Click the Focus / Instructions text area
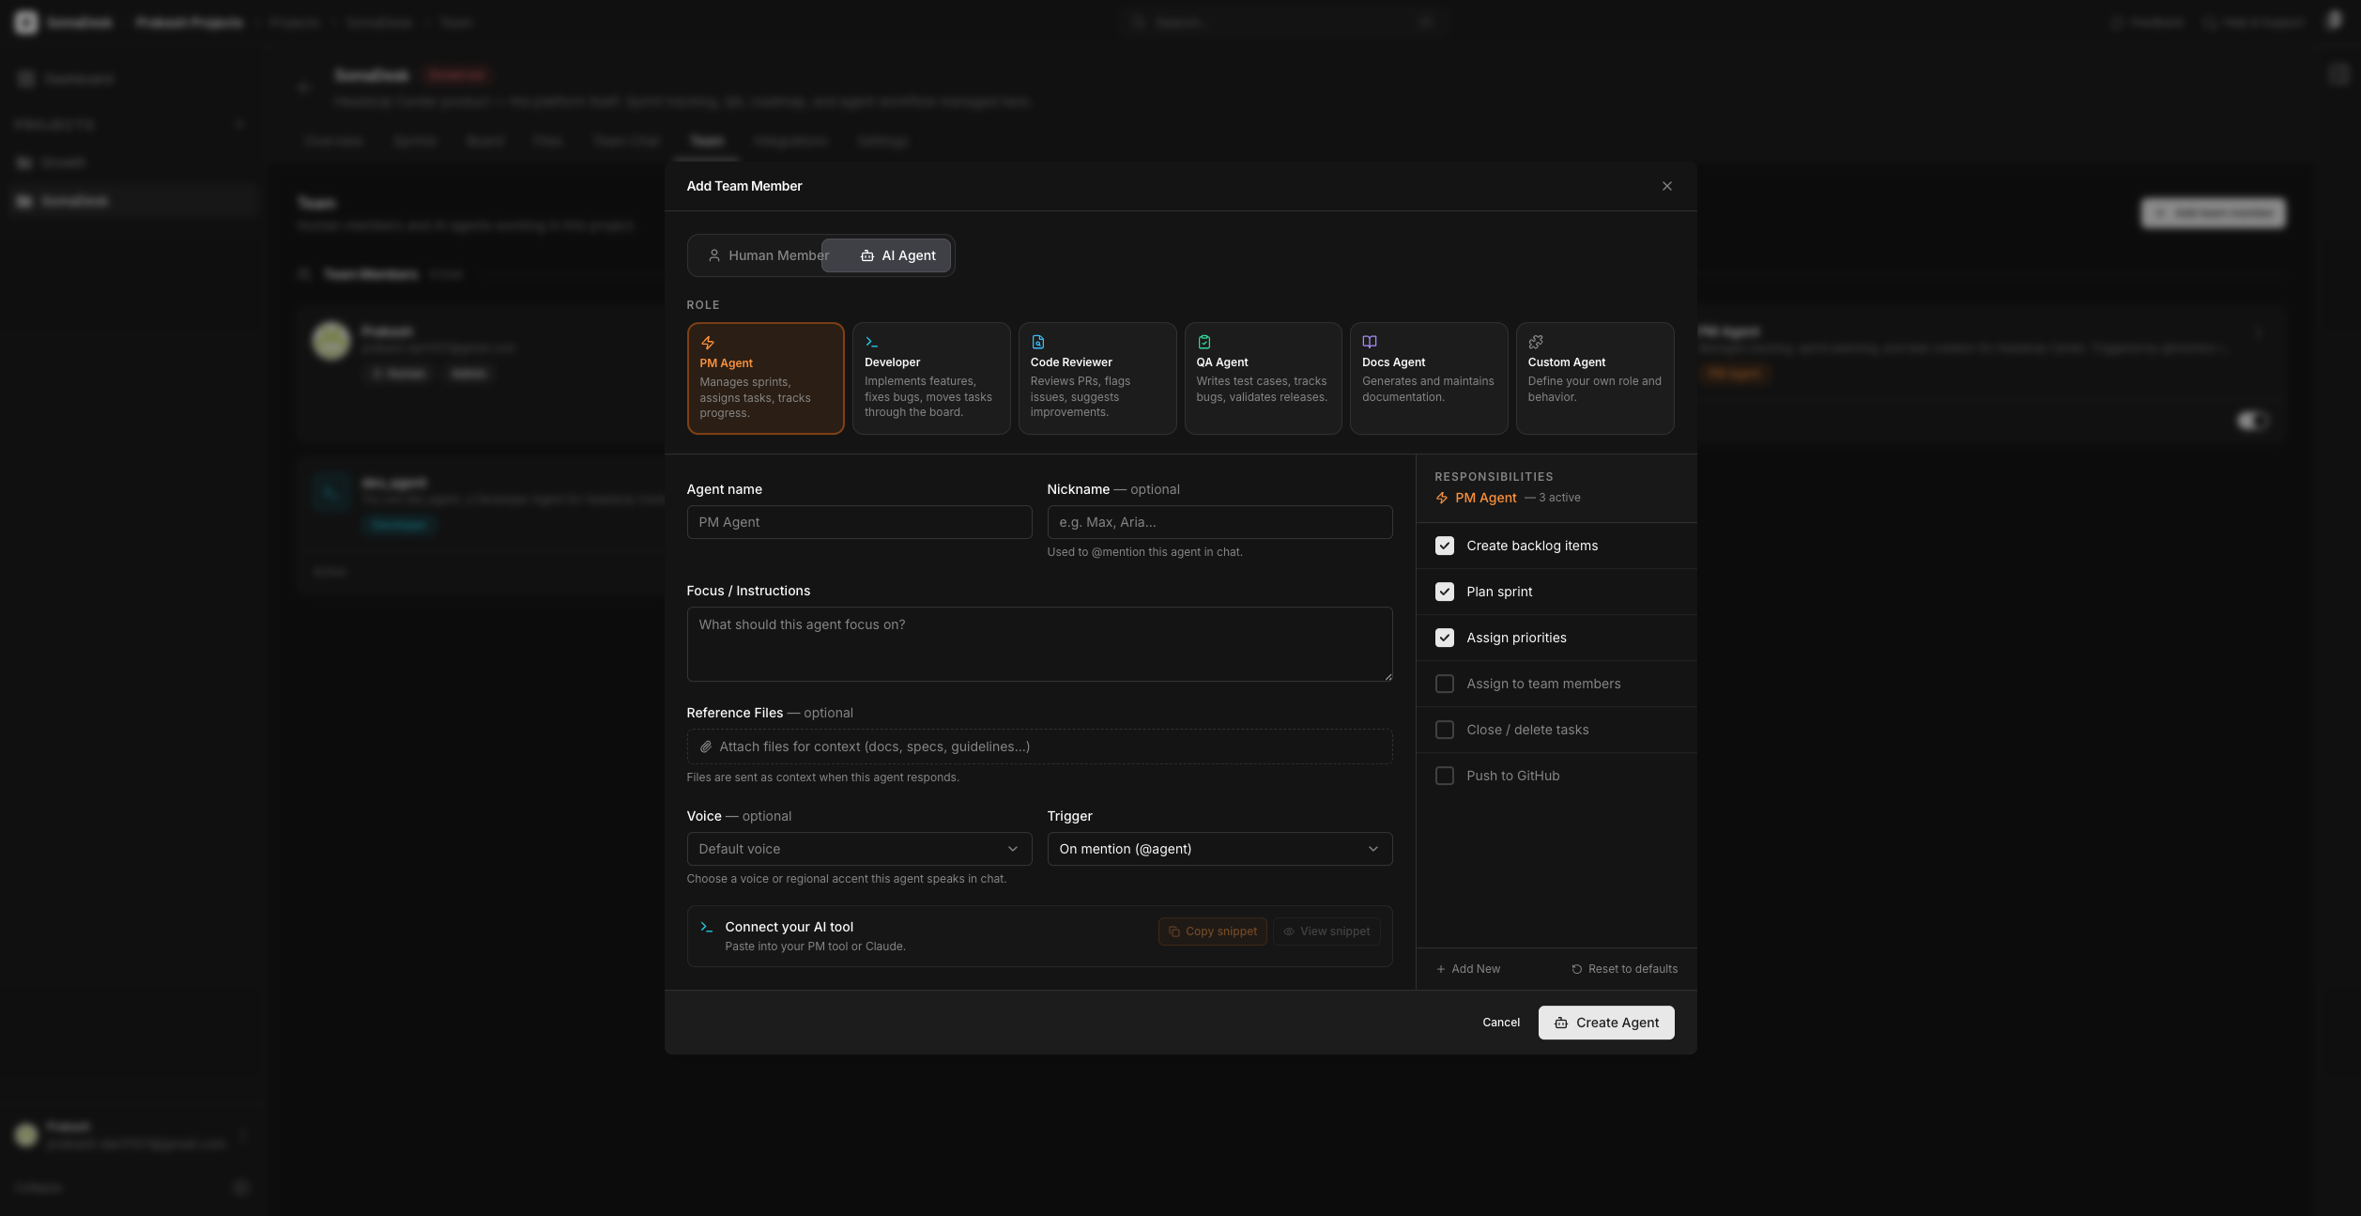Viewport: 2361px width, 1216px height. tap(1039, 644)
